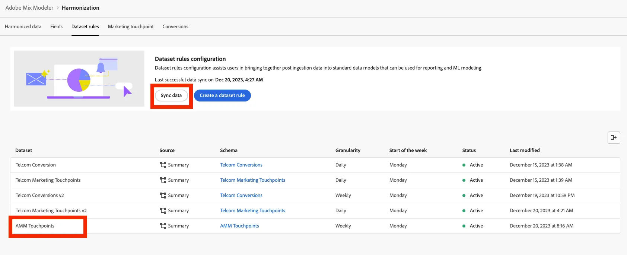
Task: Click the Summary source icon in the Telcom Marketing Touchpoints v2 row
Action: pos(163,211)
